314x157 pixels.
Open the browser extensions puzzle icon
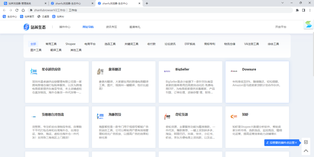tap(297, 10)
